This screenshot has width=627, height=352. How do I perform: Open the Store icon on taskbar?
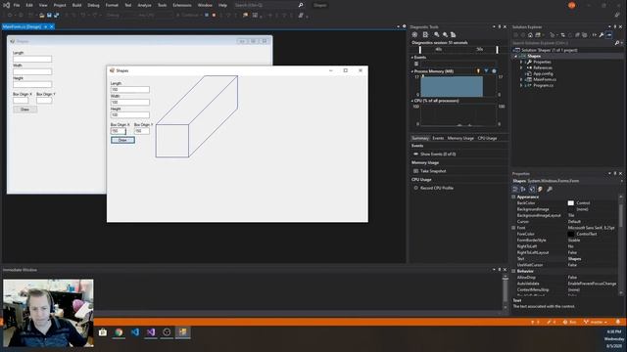(x=103, y=332)
